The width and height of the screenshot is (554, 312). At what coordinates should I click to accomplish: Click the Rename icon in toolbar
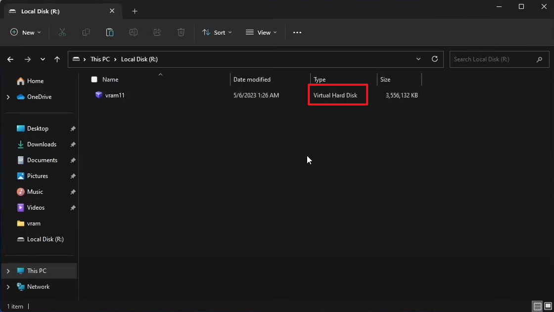(x=134, y=32)
